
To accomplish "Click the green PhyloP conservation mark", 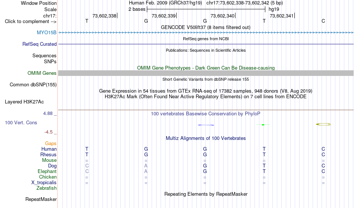I will click(x=263, y=125).
